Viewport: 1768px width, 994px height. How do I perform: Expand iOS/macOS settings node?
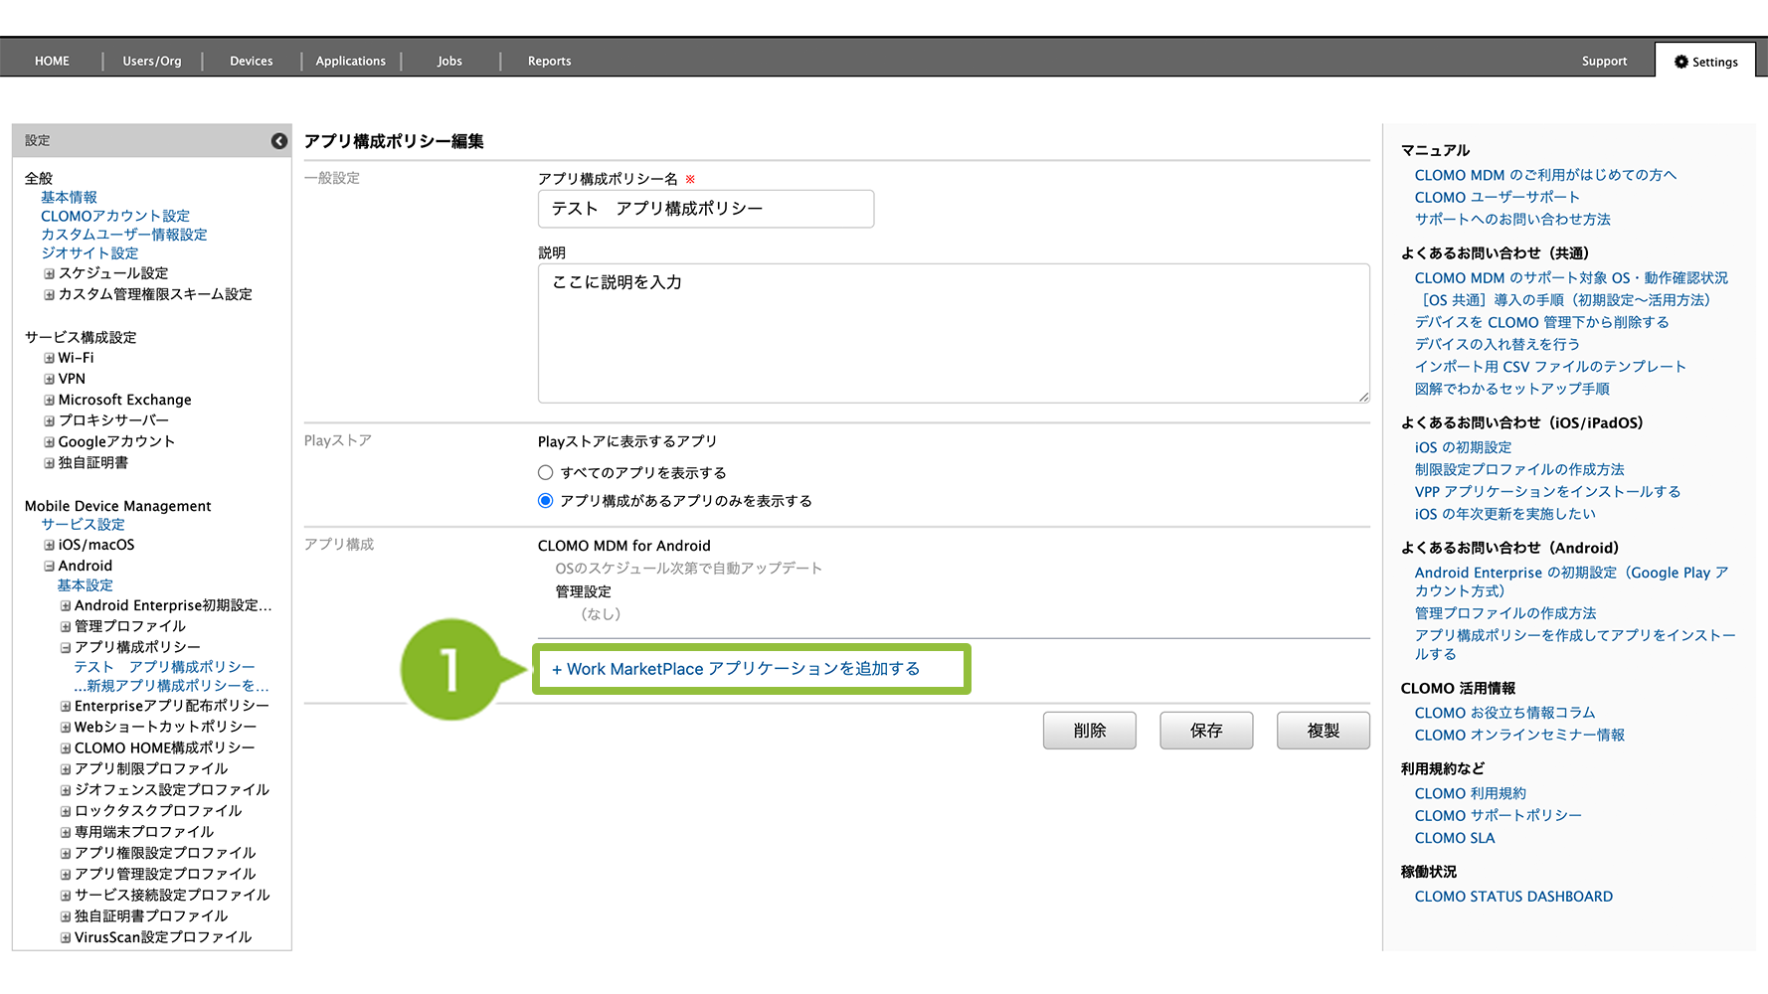click(x=49, y=545)
